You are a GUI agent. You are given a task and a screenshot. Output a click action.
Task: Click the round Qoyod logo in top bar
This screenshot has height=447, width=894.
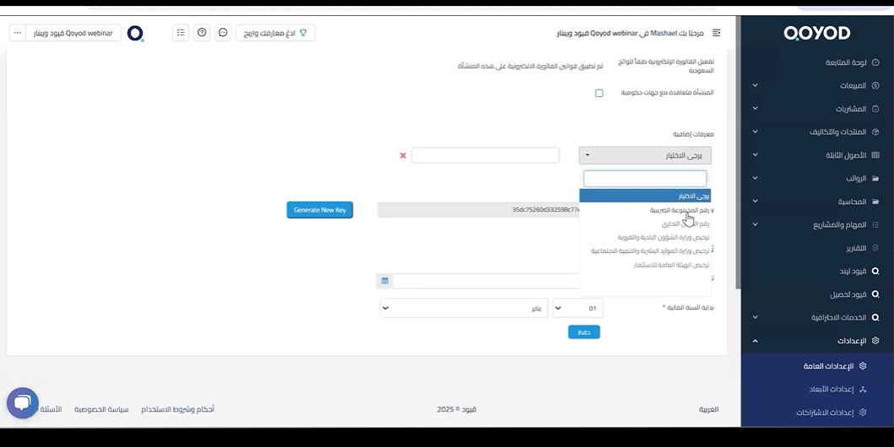(x=135, y=33)
